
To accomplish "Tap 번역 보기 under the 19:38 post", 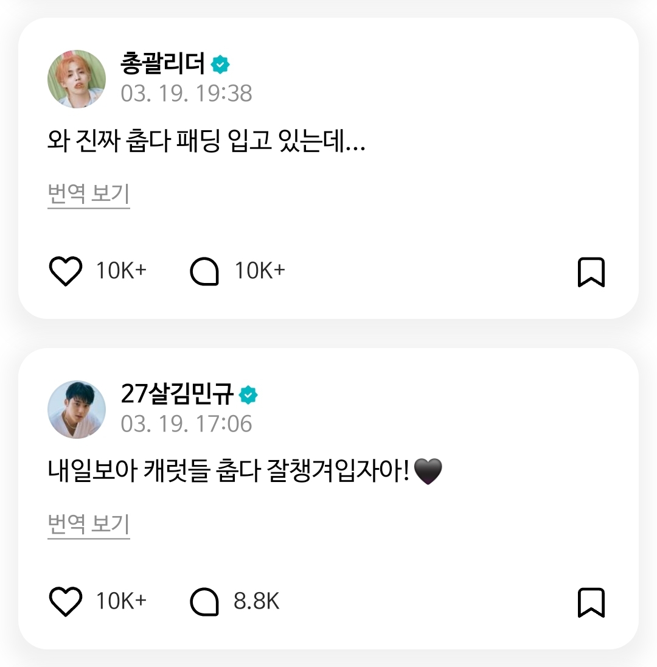I will click(x=88, y=195).
